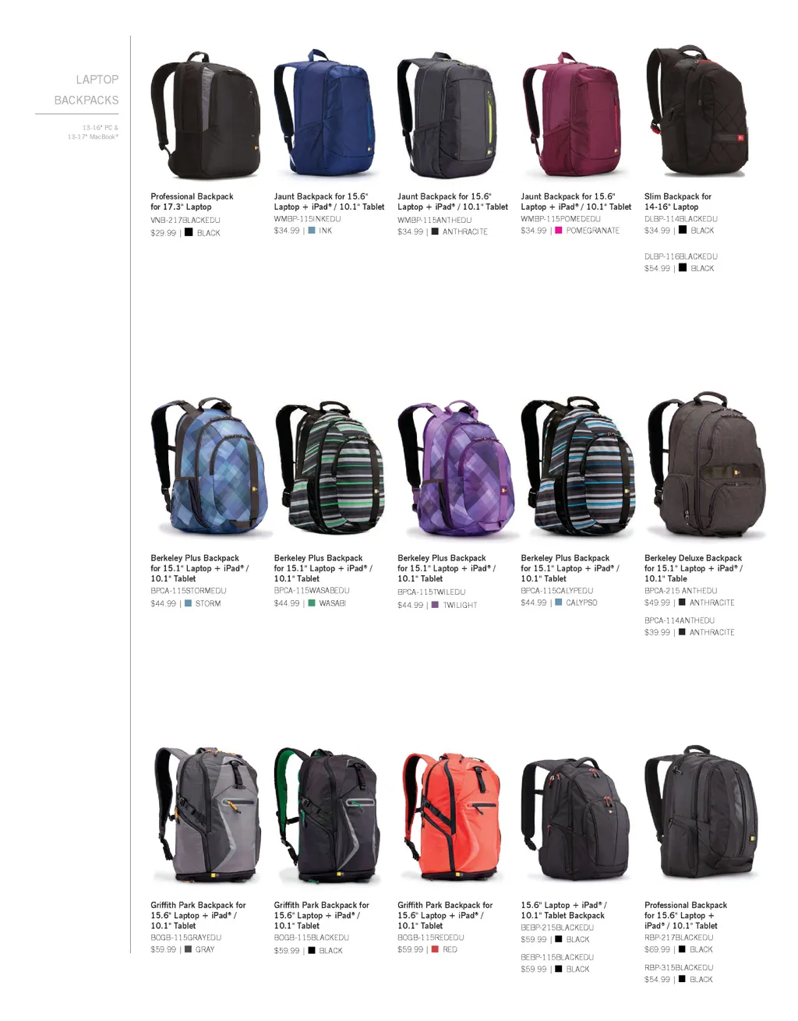This screenshot has height=1021, width=798.
Task: Click the Berkeley Deluxe Backpack title text
Action: 693,558
